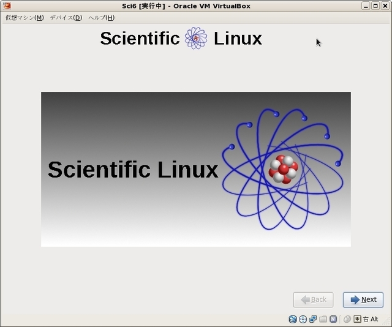The width and height of the screenshot is (392, 327).
Task: Open the ヘルプ(H) menu
Action: [102, 18]
